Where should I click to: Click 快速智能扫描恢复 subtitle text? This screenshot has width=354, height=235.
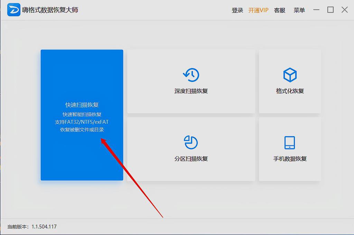[x=82, y=114]
